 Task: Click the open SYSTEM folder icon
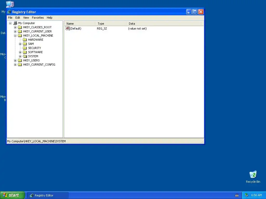(25, 56)
